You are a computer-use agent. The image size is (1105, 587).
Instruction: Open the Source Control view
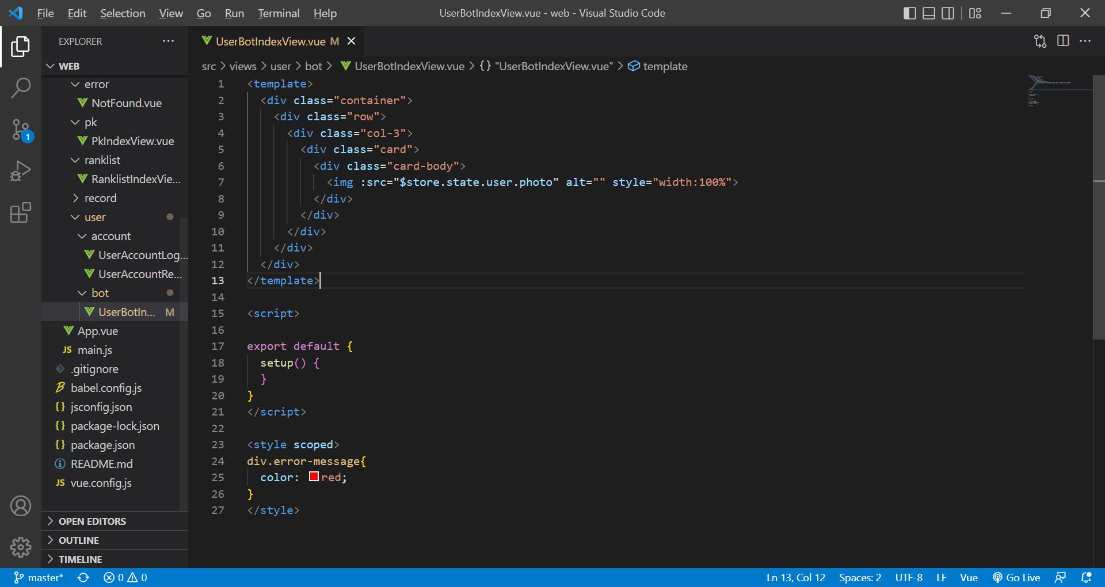pyautogui.click(x=21, y=129)
